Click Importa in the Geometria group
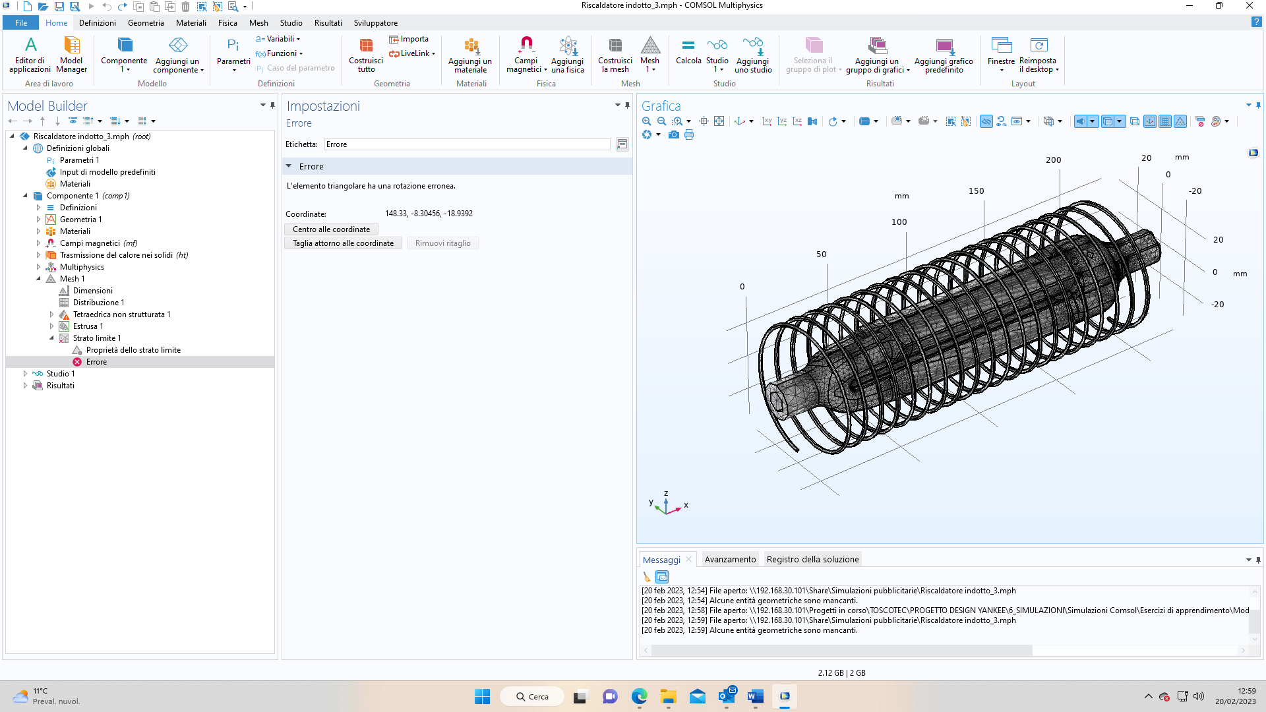Viewport: 1266px width, 712px height. [409, 39]
